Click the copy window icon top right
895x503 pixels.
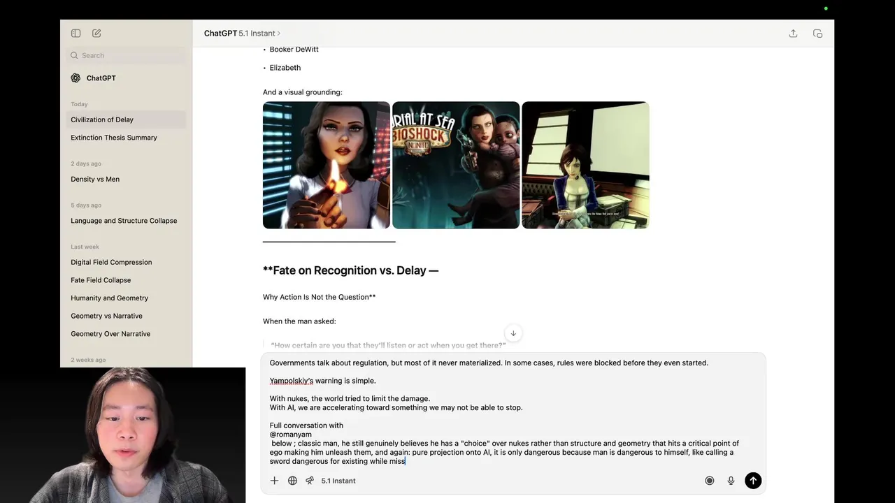(x=817, y=33)
